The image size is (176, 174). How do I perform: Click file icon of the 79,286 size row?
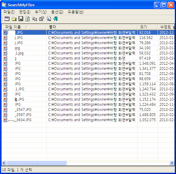(5, 43)
